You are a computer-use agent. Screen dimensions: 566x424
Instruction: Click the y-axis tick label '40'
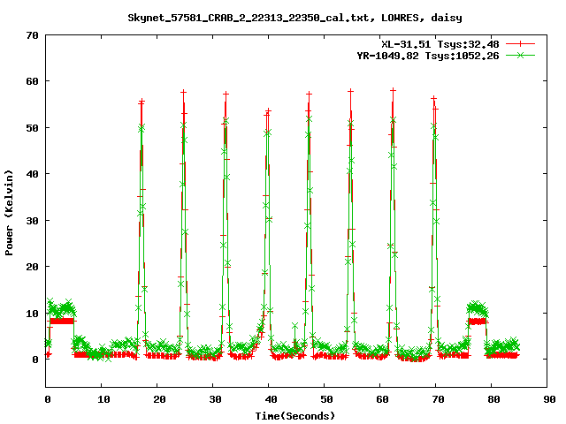pos(32,174)
